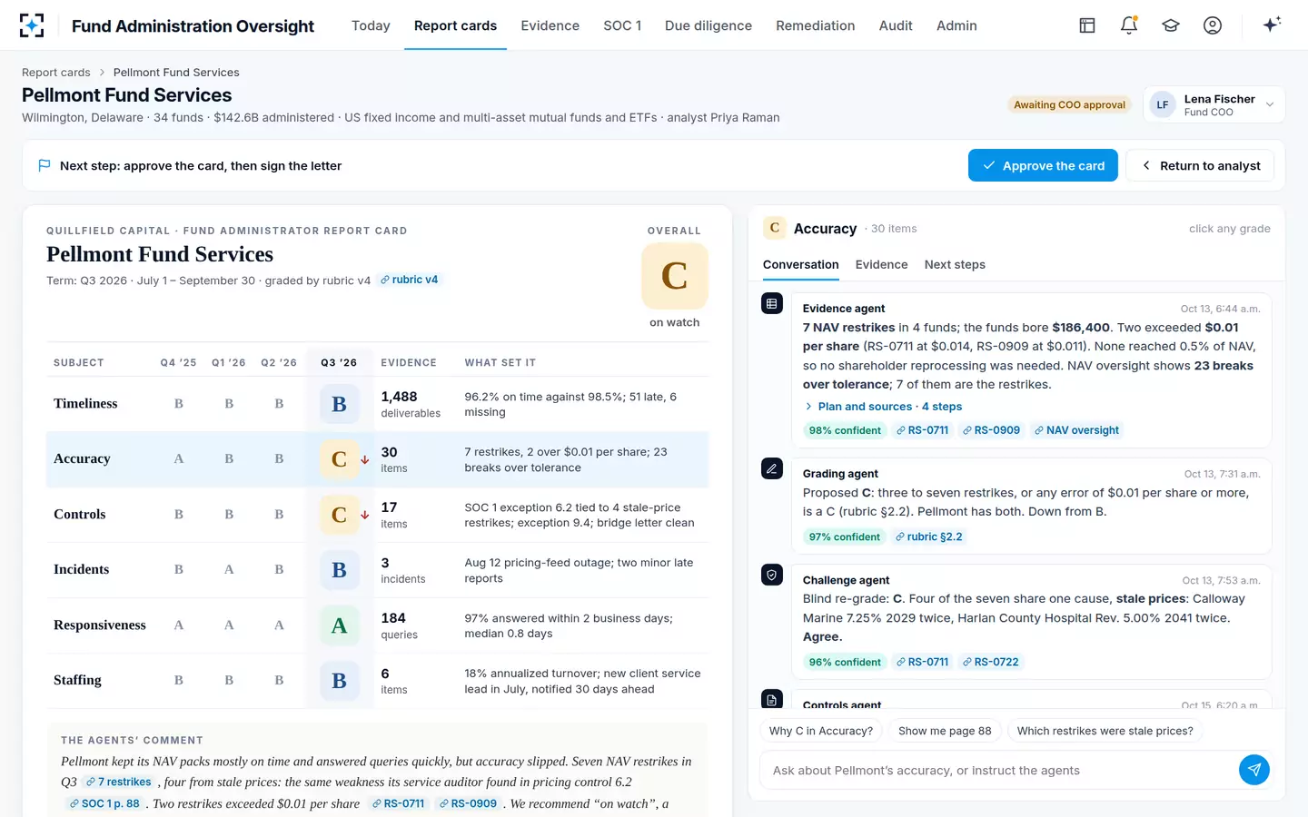
Task: Click the overall C grade tile
Action: pos(674,276)
